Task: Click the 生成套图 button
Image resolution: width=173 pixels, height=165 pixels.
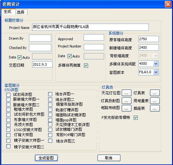Action: (46, 158)
